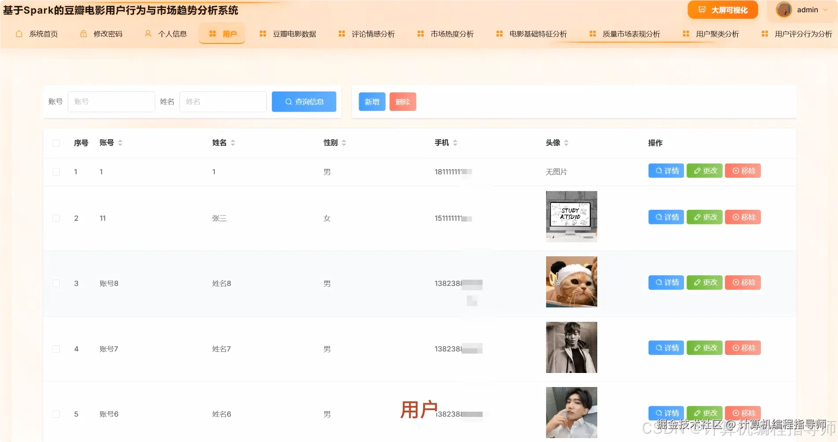Select the checkbox beside 账号8
The image size is (838, 442).
click(56, 284)
